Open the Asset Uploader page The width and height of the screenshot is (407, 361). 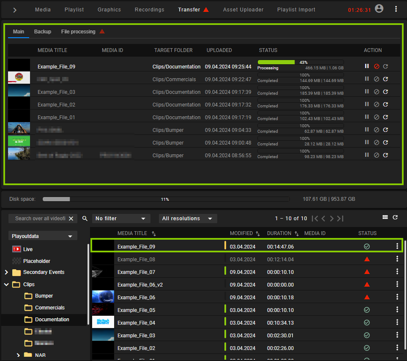point(243,9)
